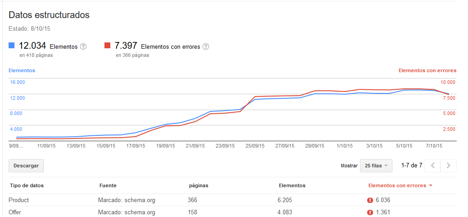The height and width of the screenshot is (217, 468).
Task: Click the páginas column header
Action: 199,185
